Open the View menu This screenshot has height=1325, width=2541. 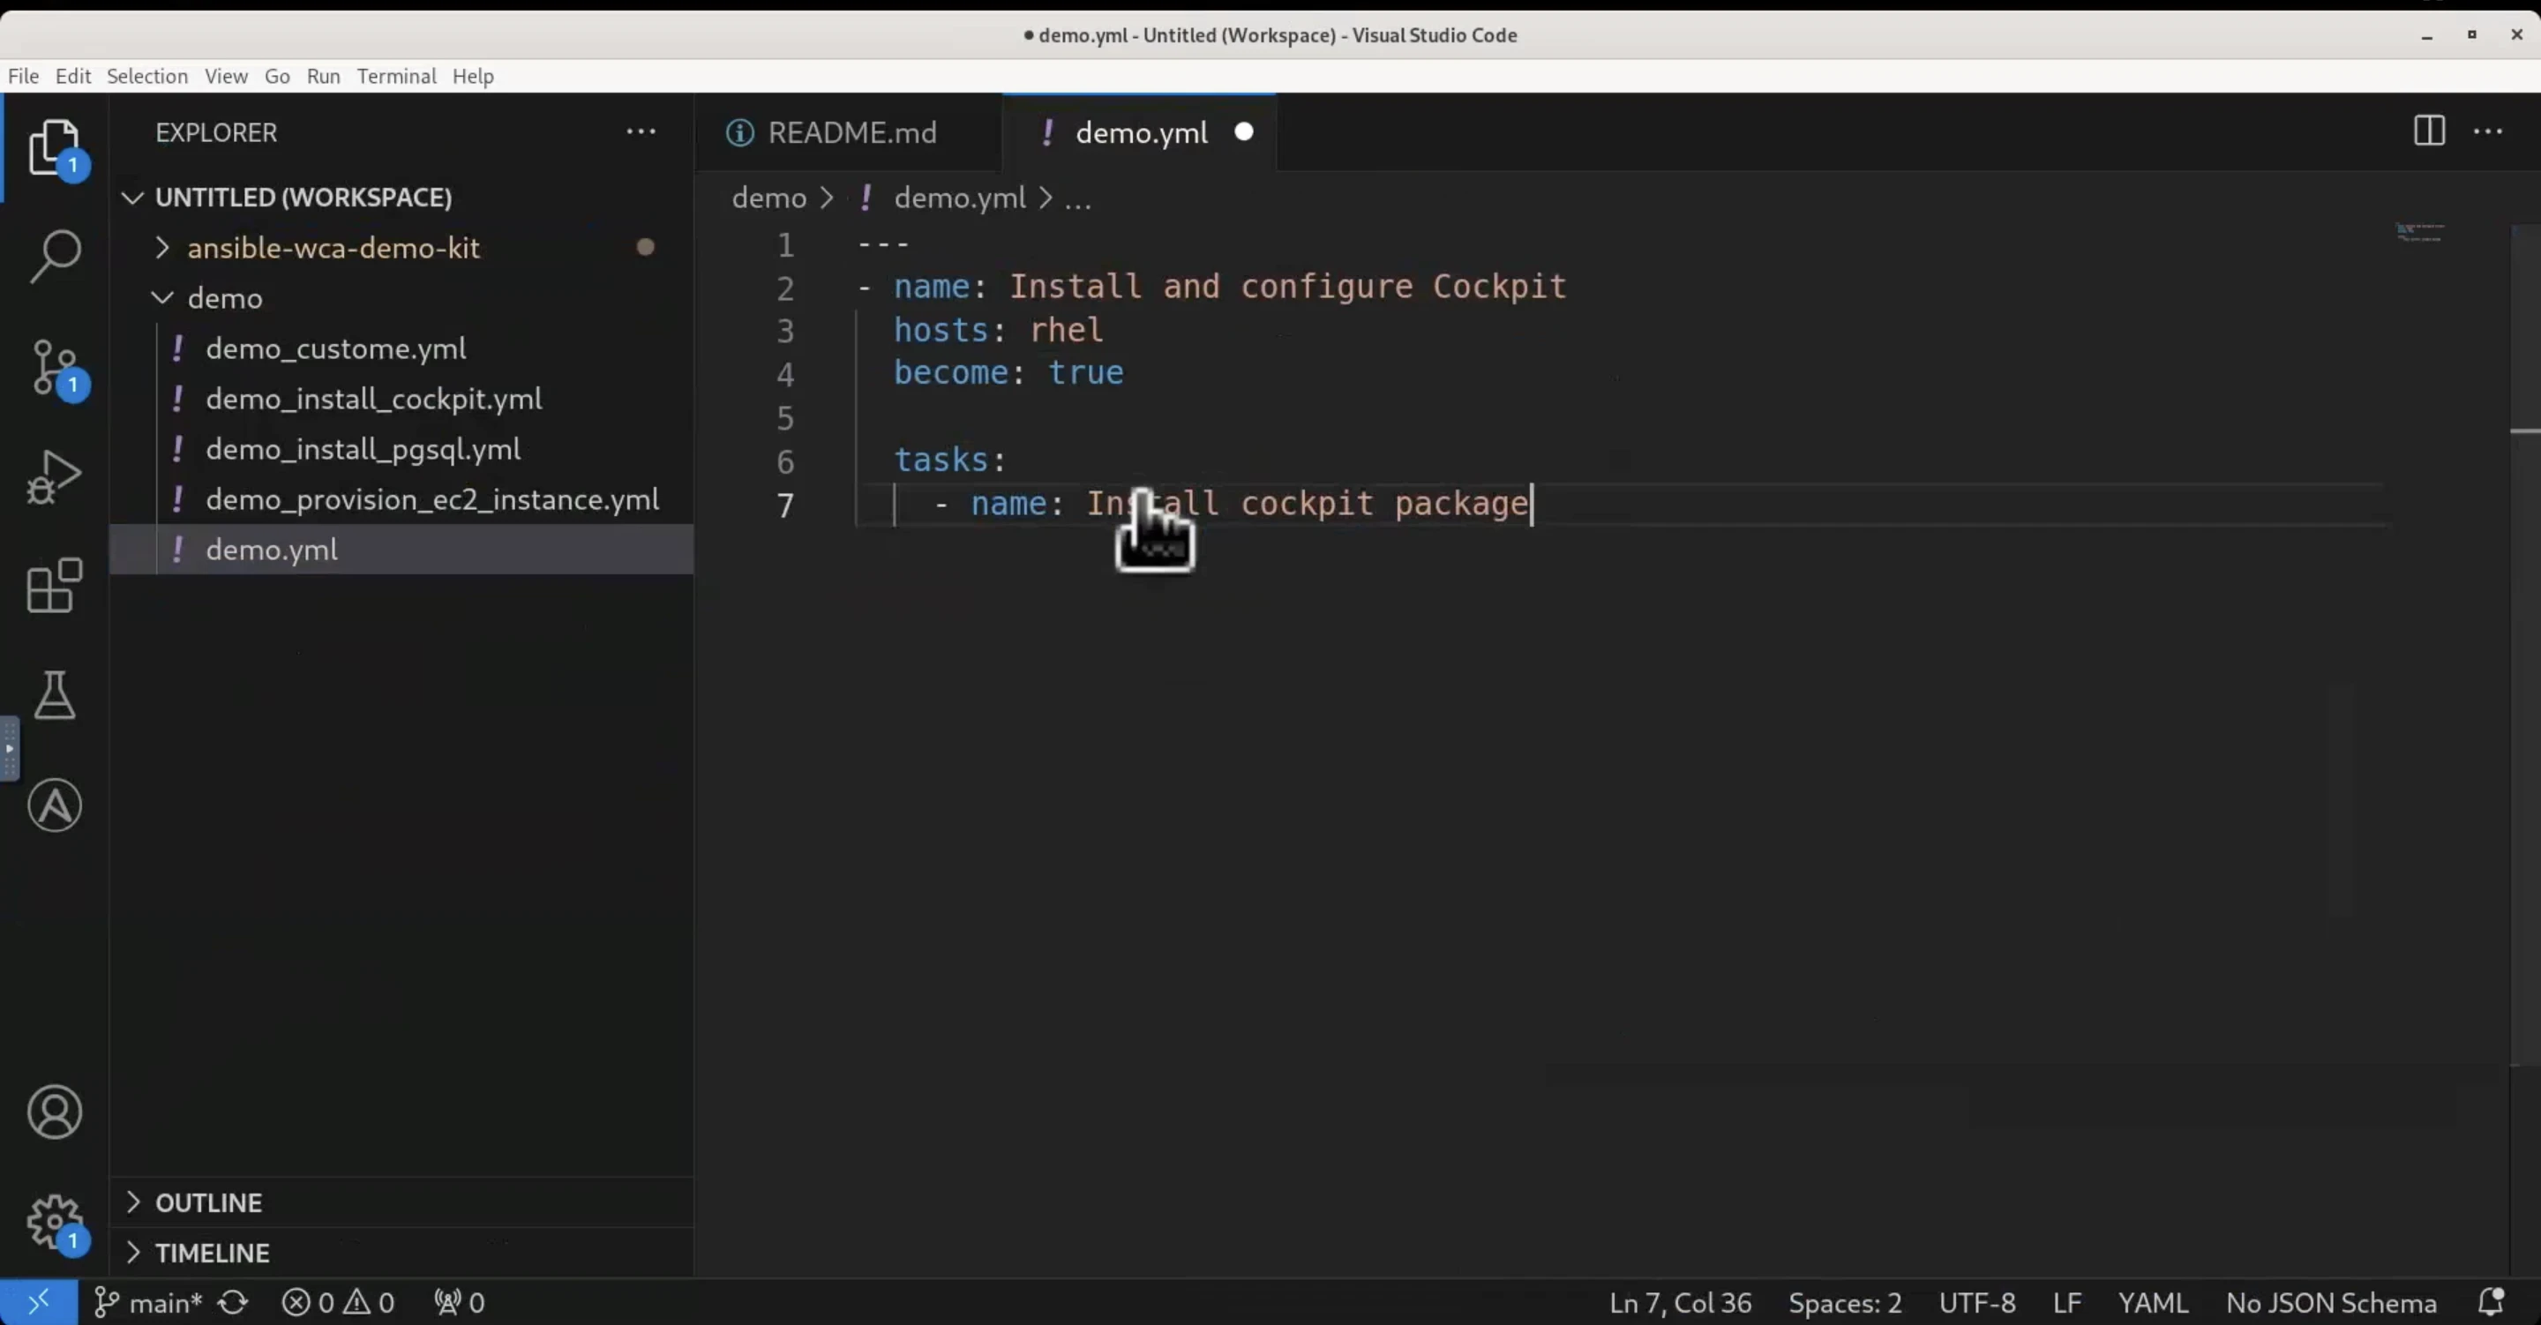tap(226, 76)
